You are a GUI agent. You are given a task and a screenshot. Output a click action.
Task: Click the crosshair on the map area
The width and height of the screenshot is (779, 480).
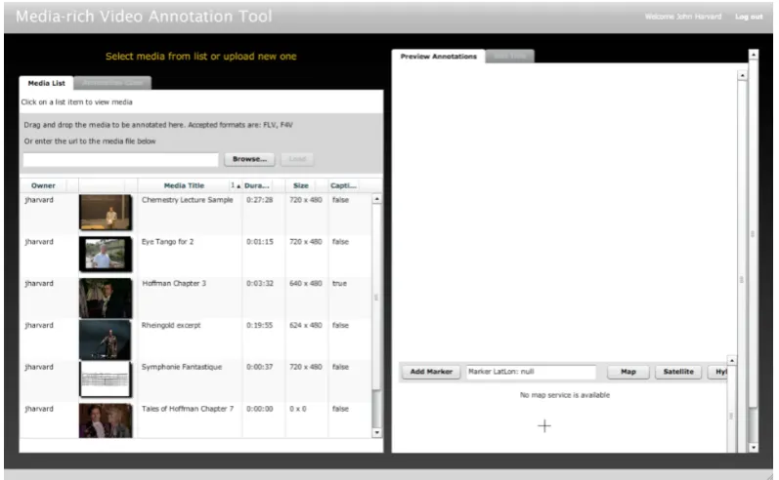544,426
